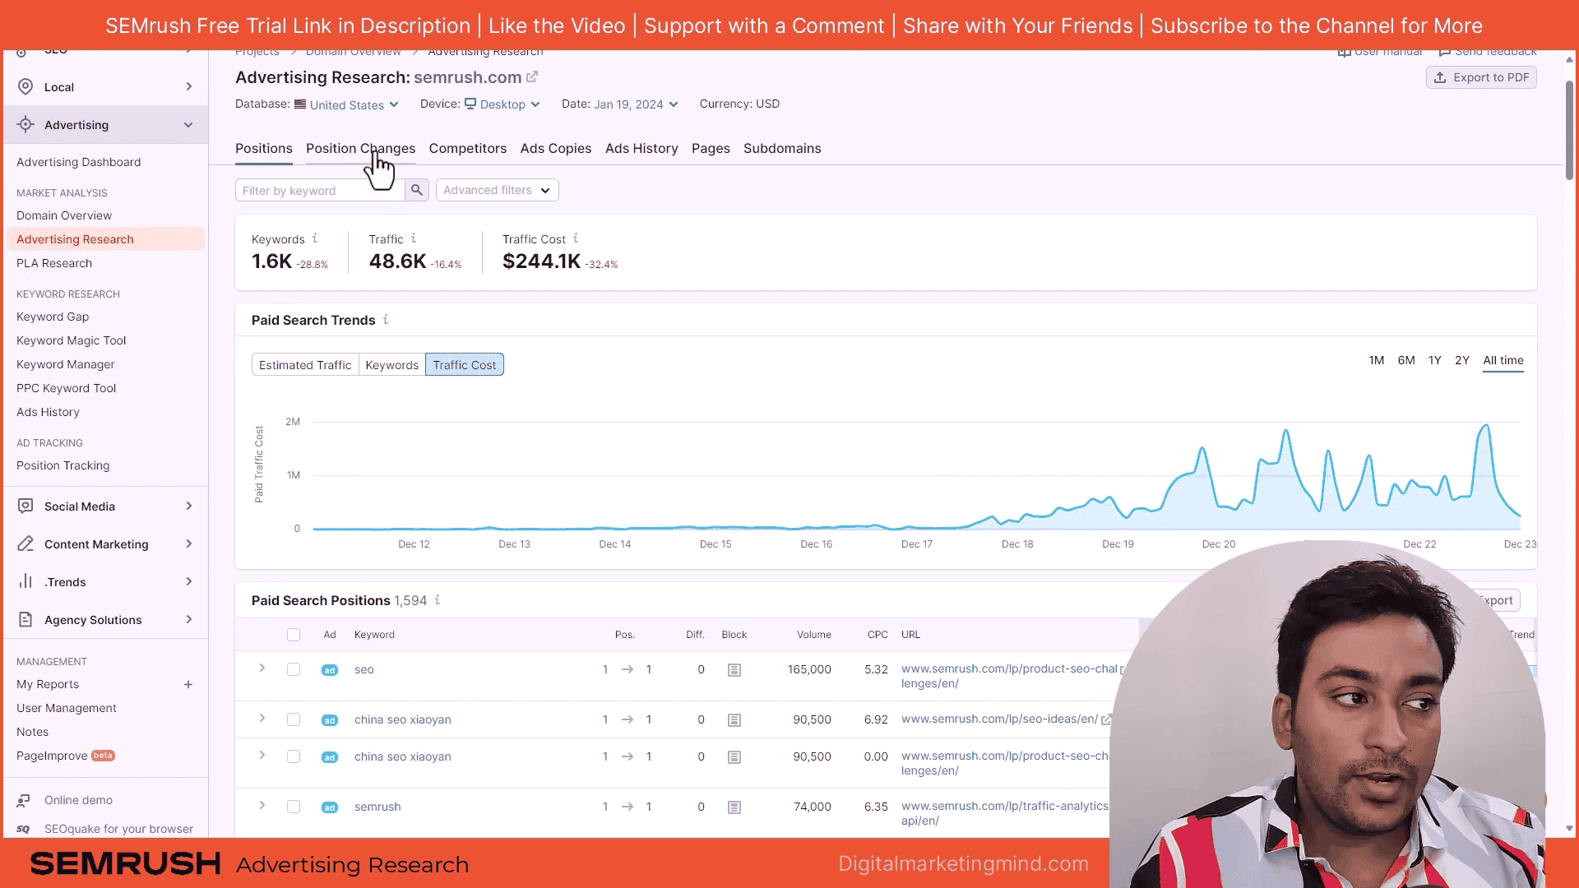The width and height of the screenshot is (1579, 888).
Task: Click the Traffic Cost info icon
Action: tap(576, 238)
